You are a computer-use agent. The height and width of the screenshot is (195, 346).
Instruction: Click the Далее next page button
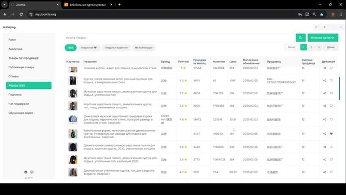330,47
